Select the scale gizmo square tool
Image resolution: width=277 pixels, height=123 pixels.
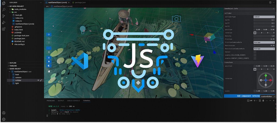(x=49, y=42)
